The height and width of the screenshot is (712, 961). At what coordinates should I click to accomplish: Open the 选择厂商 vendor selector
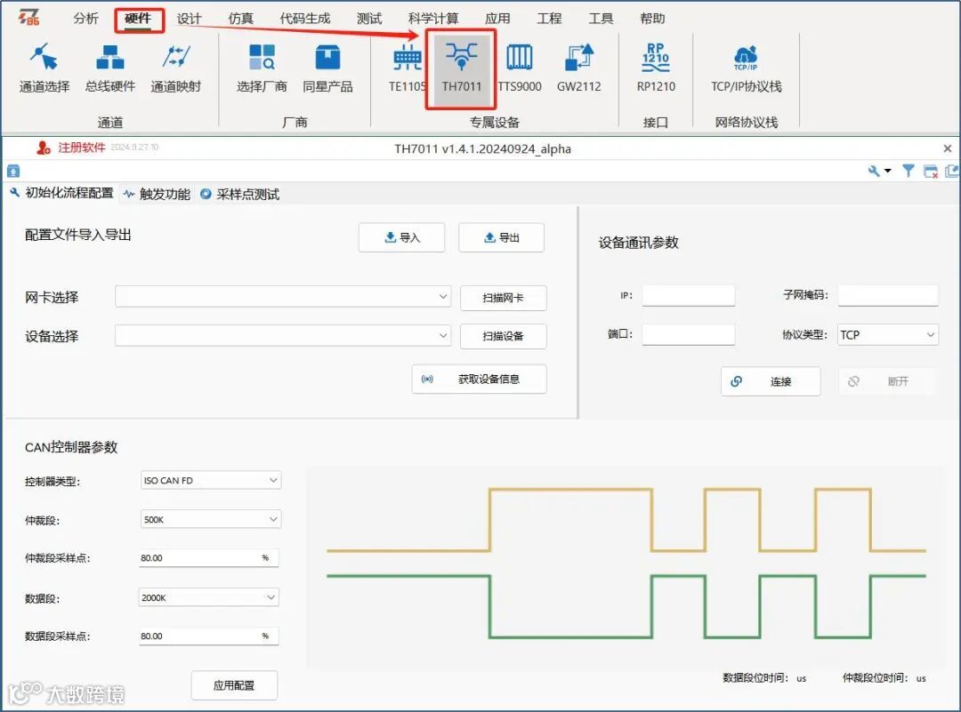pos(262,68)
